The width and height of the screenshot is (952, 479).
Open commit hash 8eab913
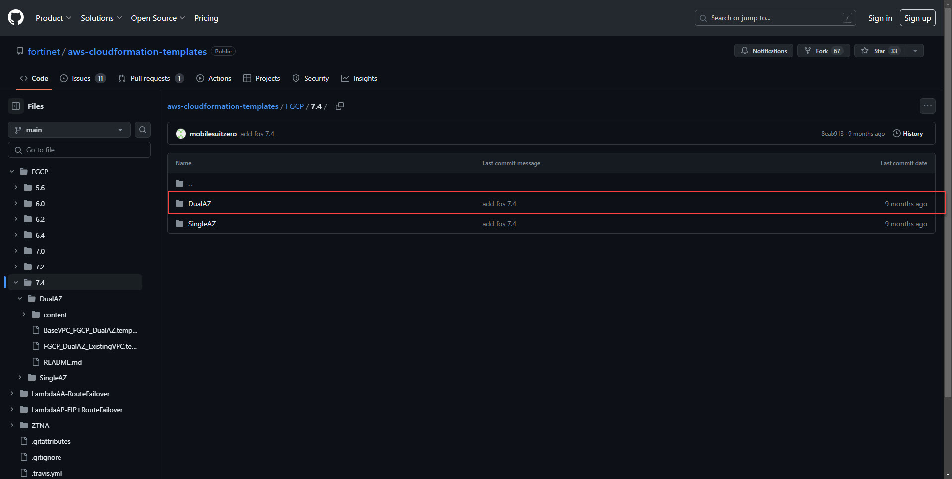coord(832,134)
